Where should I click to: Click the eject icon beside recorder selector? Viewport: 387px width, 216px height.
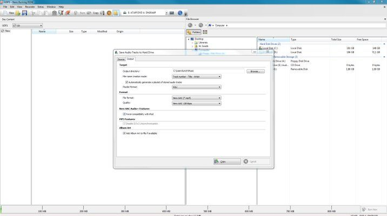click(x=125, y=13)
